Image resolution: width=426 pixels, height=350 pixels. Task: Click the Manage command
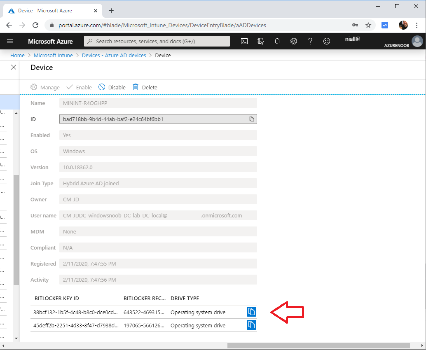click(x=45, y=87)
